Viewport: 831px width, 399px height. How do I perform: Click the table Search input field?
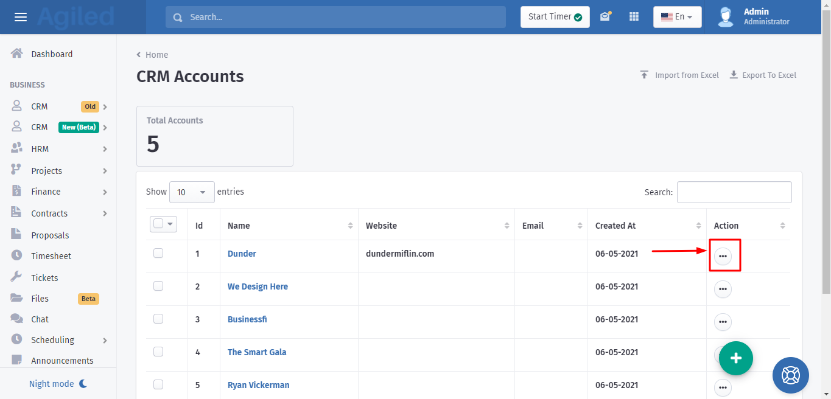734,192
